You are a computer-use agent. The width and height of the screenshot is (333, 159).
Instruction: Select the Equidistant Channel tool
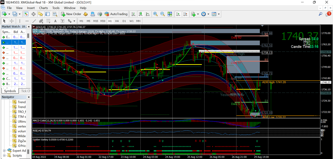click(41, 21)
